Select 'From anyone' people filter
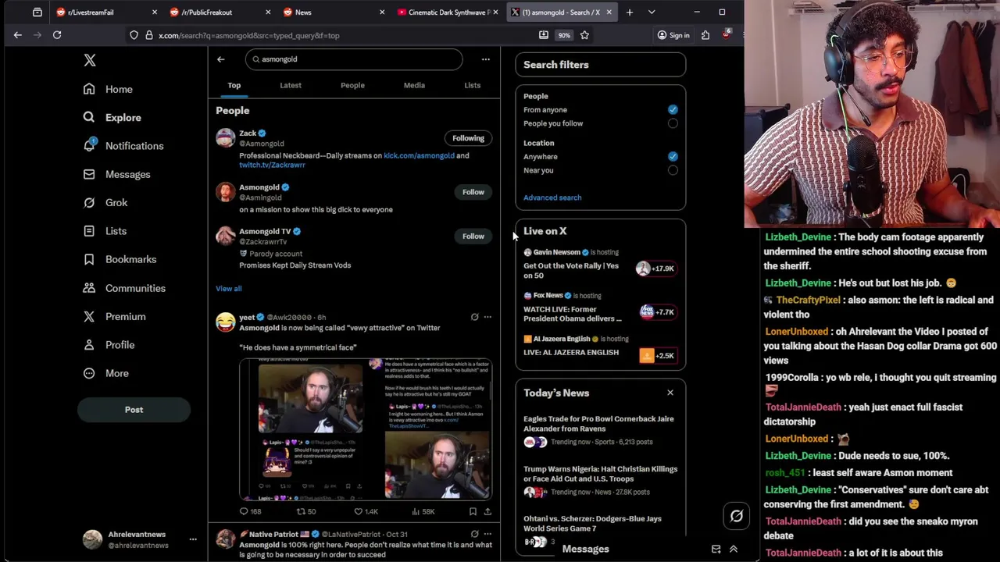The width and height of the screenshot is (1000, 562). pos(673,110)
